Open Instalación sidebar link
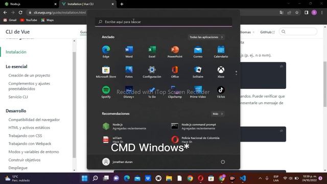This screenshot has height=184, width=327. pyautogui.click(x=16, y=52)
